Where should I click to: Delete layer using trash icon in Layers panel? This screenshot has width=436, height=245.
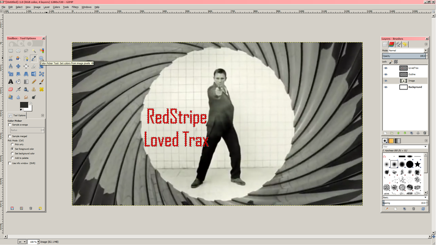425,133
